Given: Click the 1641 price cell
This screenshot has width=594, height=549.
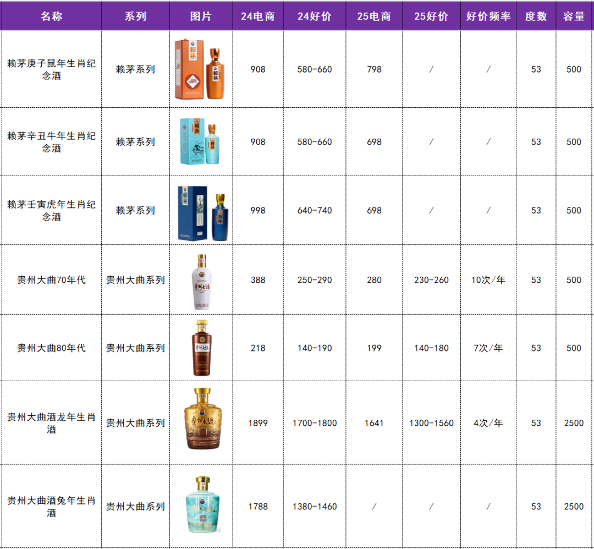Looking at the screenshot, I should pos(374,423).
